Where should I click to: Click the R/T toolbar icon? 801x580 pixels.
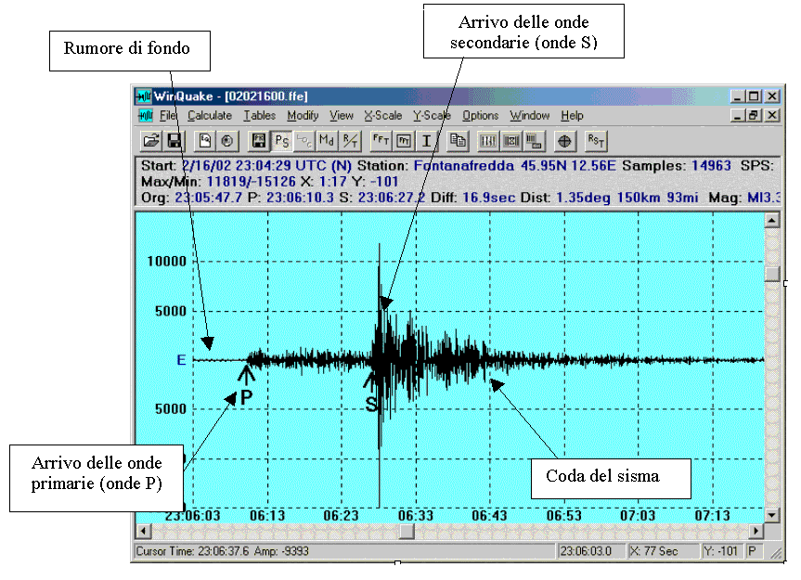[350, 140]
